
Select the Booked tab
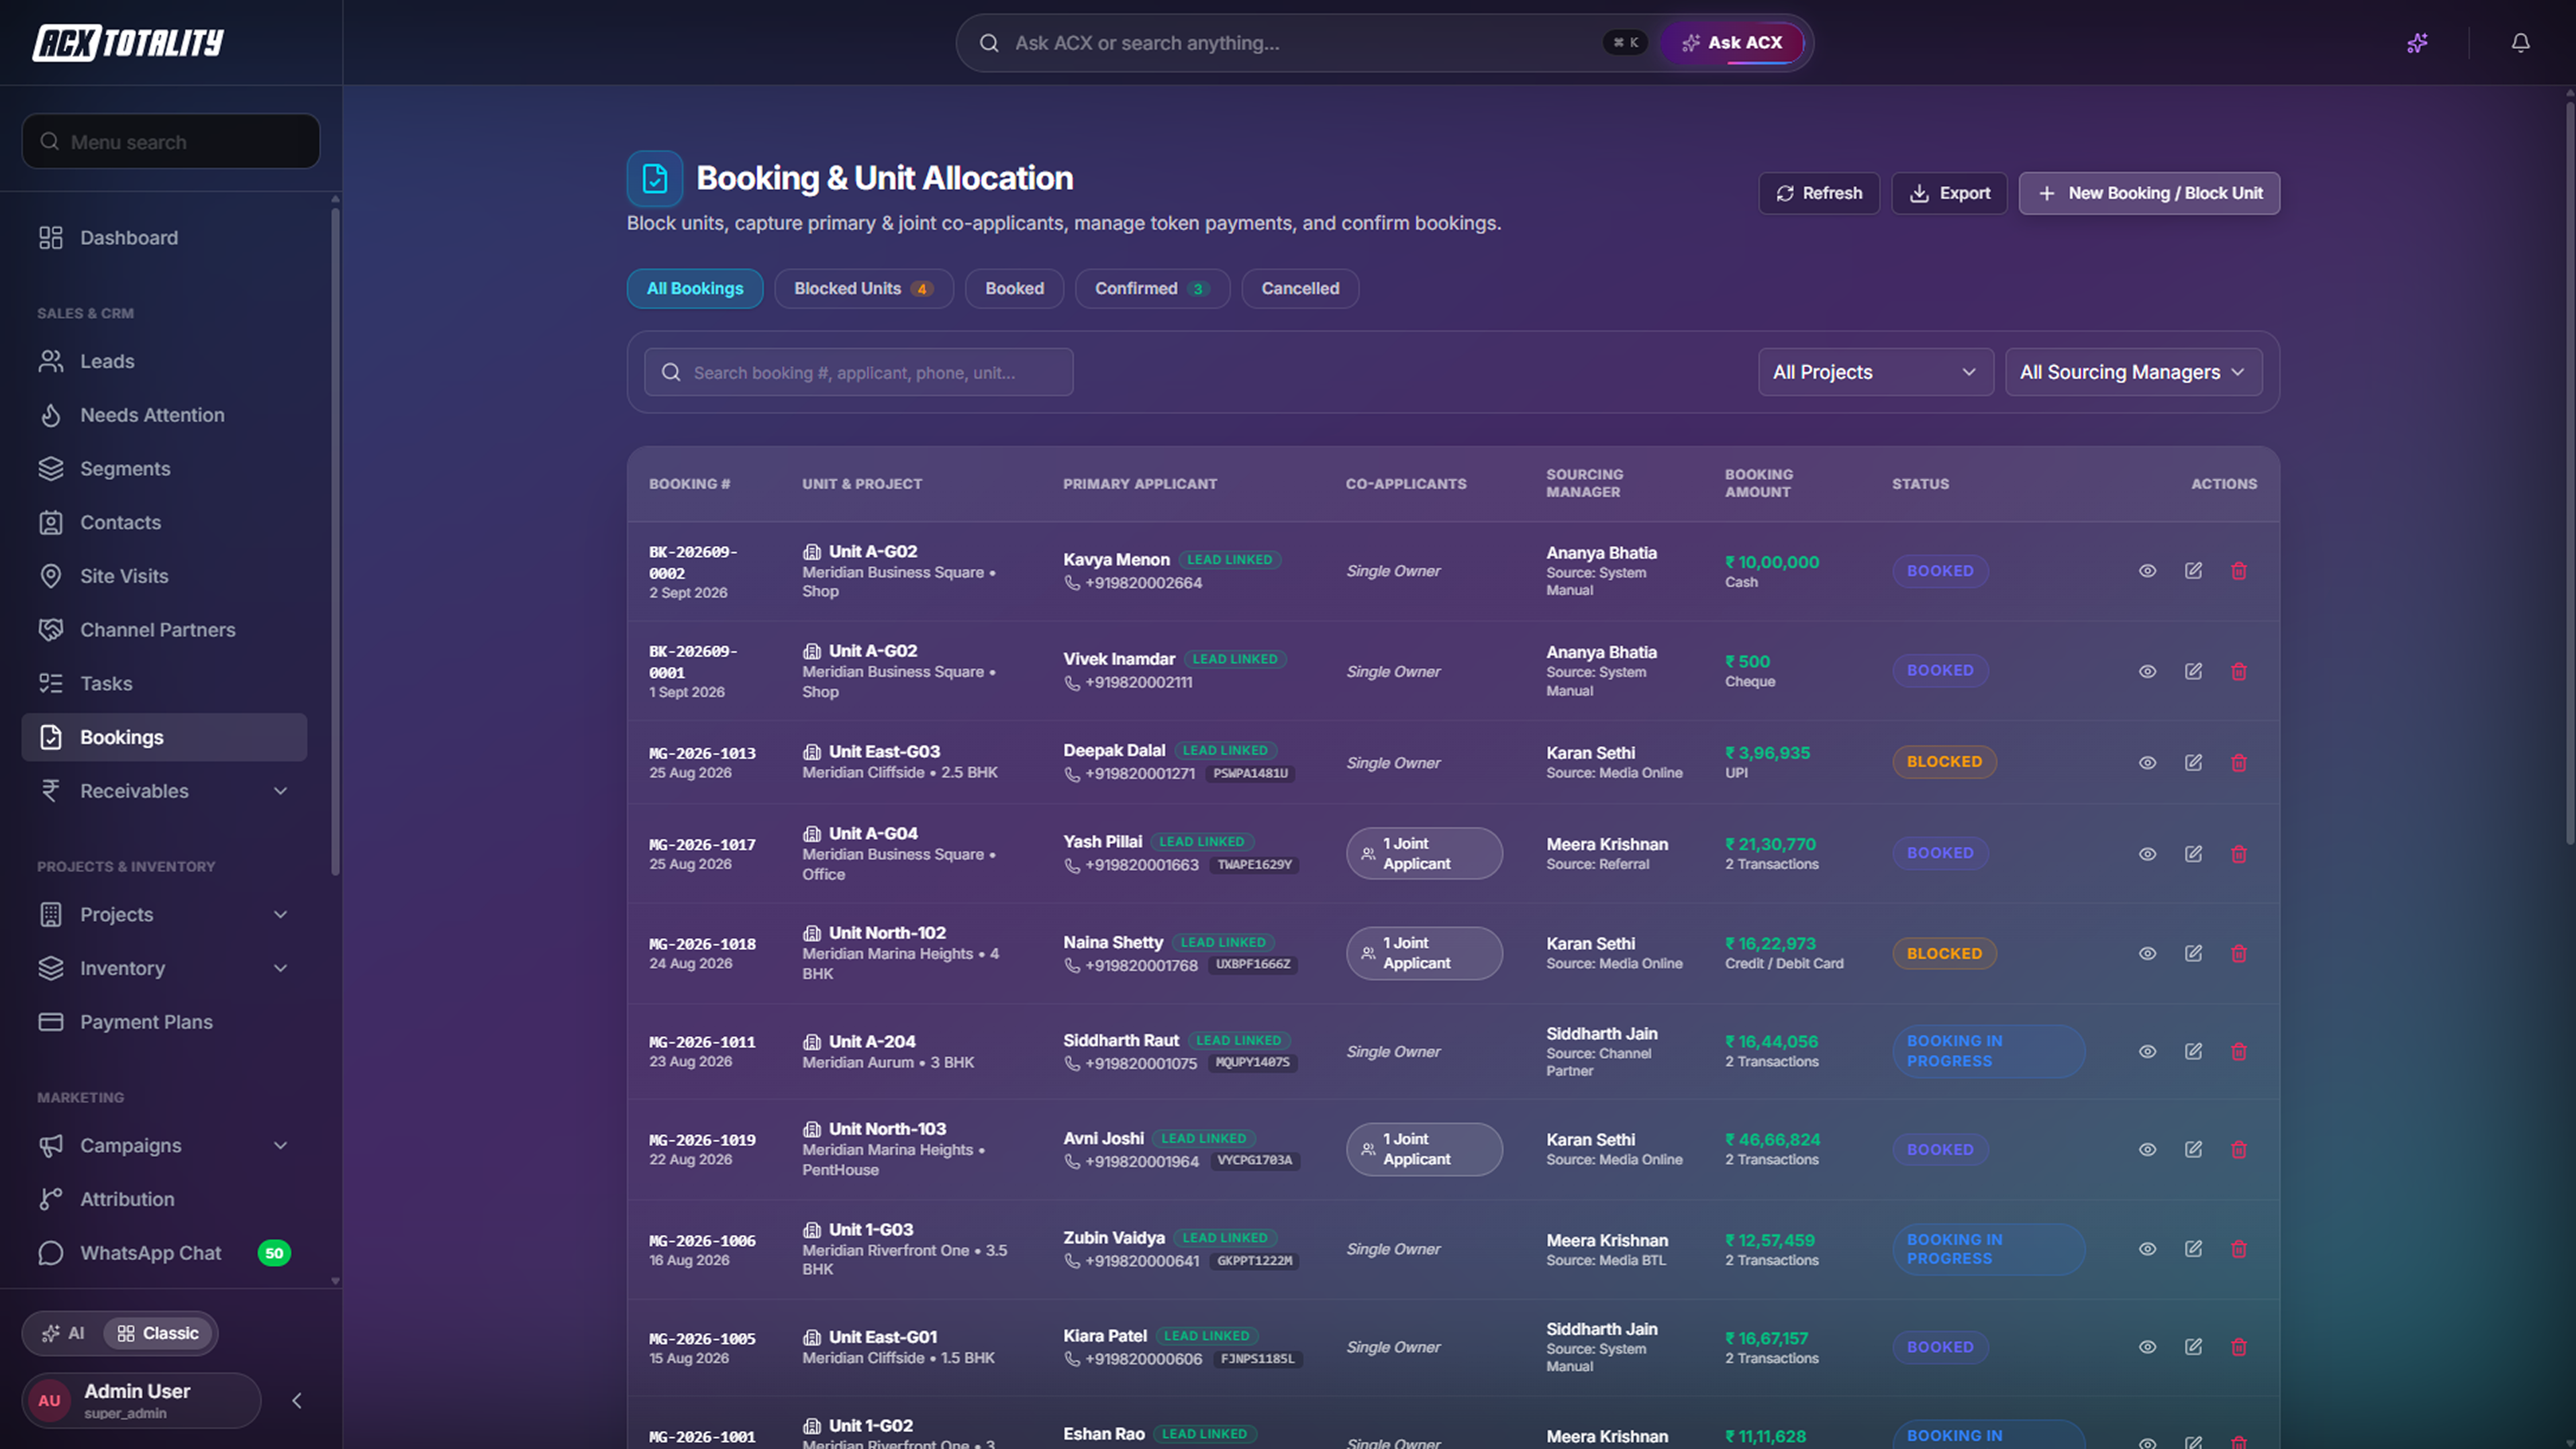point(1014,288)
